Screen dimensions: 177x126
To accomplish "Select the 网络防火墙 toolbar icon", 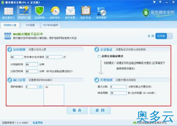I will 24,13.
